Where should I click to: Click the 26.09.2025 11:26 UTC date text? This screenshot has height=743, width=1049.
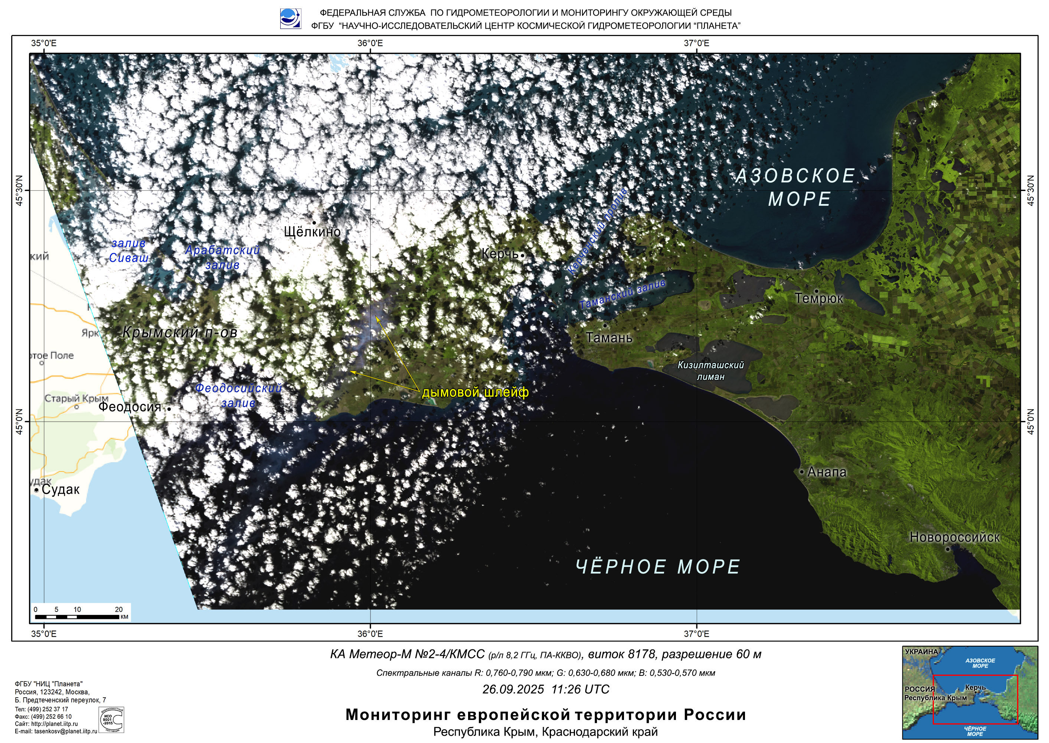click(x=546, y=689)
